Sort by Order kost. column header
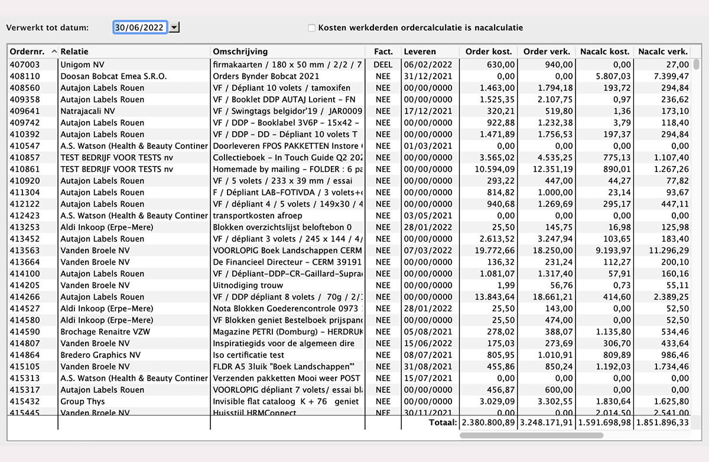Screen dimensions: 709x462 [x=488, y=51]
